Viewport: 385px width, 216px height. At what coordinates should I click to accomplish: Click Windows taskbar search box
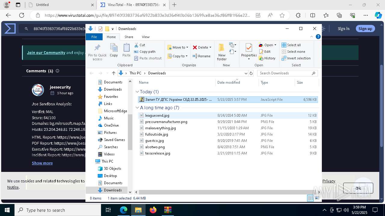coord(58,210)
